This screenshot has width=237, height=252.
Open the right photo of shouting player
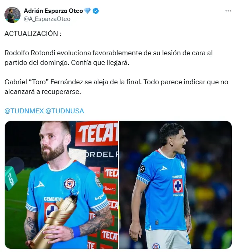point(175,185)
